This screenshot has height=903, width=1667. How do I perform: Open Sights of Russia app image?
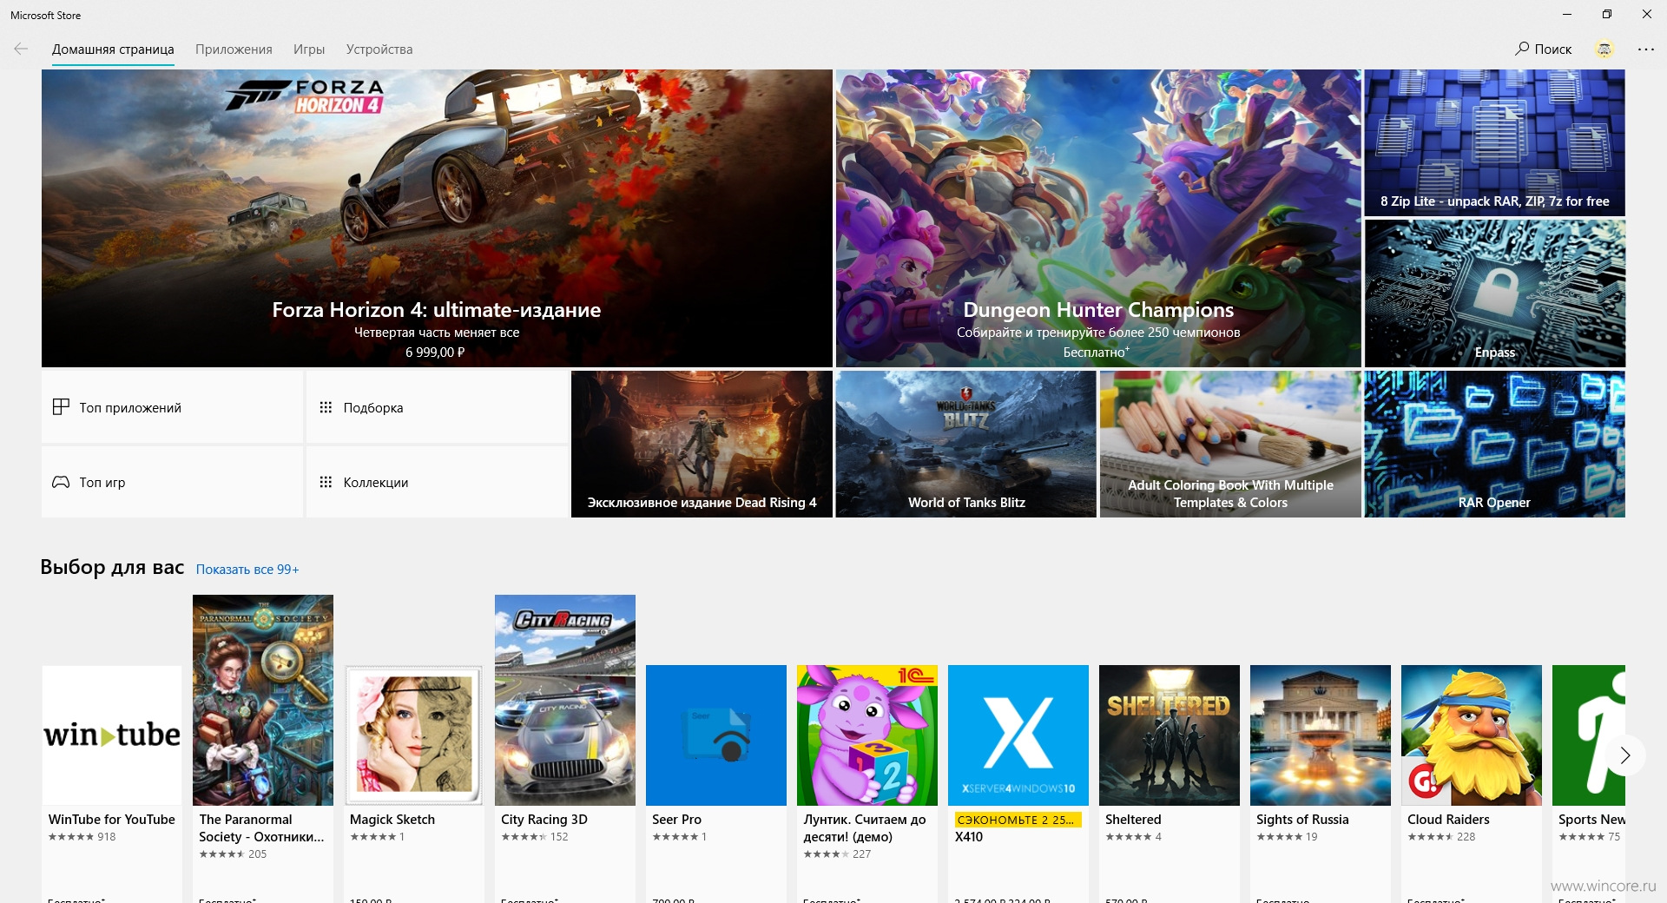click(x=1321, y=735)
